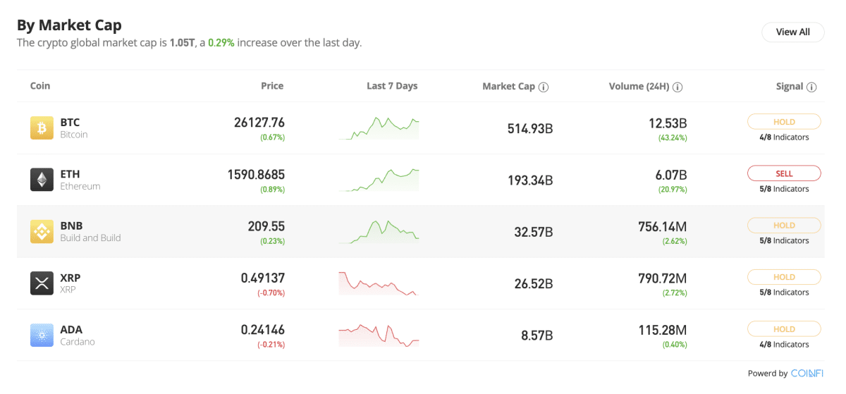The image size is (846, 394).
Task: Click the market cap value 26.52B
Action: 534,284
